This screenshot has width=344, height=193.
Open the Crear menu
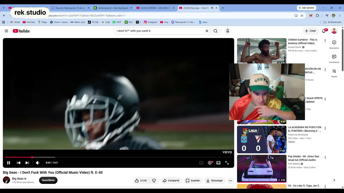[x=310, y=31]
